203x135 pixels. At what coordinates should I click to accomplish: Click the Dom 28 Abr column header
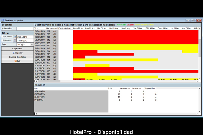coord(79,28)
